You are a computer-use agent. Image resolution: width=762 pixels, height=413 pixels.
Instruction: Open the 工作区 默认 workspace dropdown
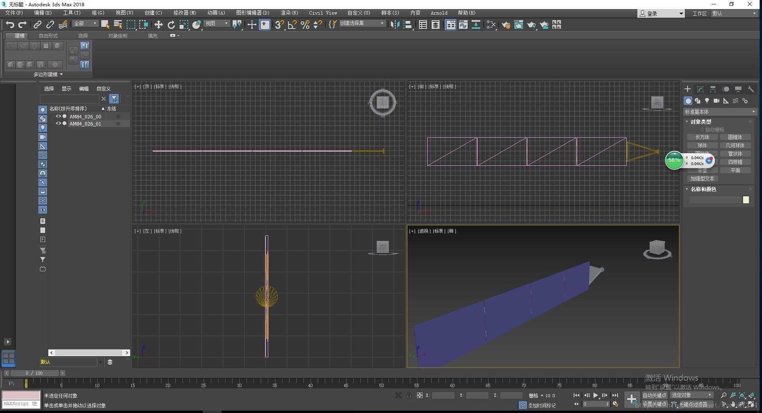[734, 13]
